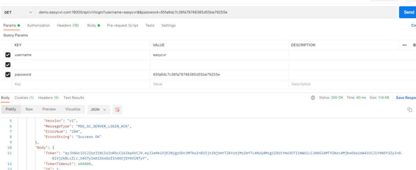The width and height of the screenshot is (416, 170).
Task: Open the GET method dropdown
Action: click(18, 12)
